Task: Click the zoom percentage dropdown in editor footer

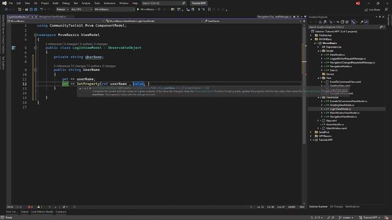Action: coord(12,207)
